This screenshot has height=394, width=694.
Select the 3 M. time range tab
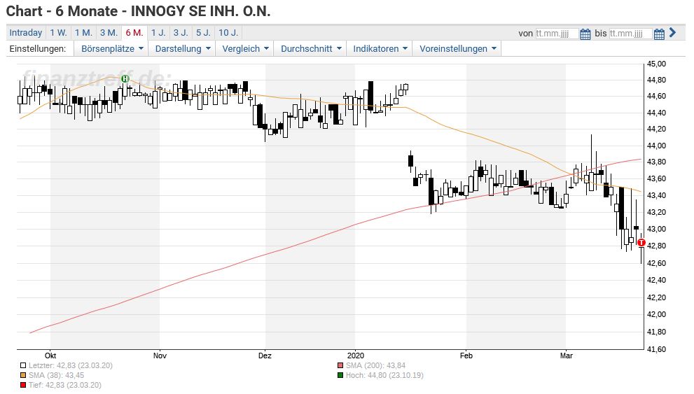point(109,33)
